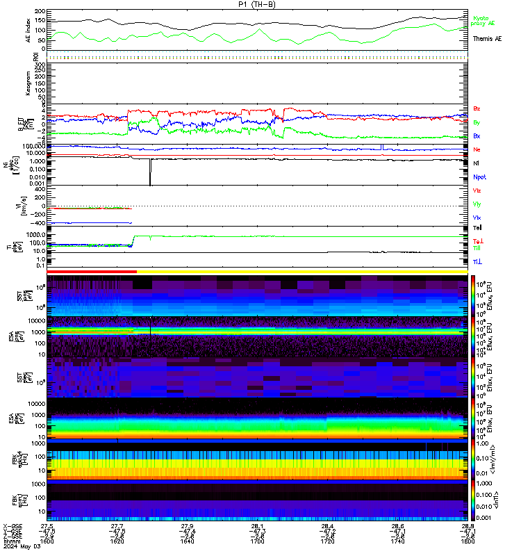Screen dimensions: 521x556
Task: Click the "<|nT|>" color bar
Action: click(473, 500)
